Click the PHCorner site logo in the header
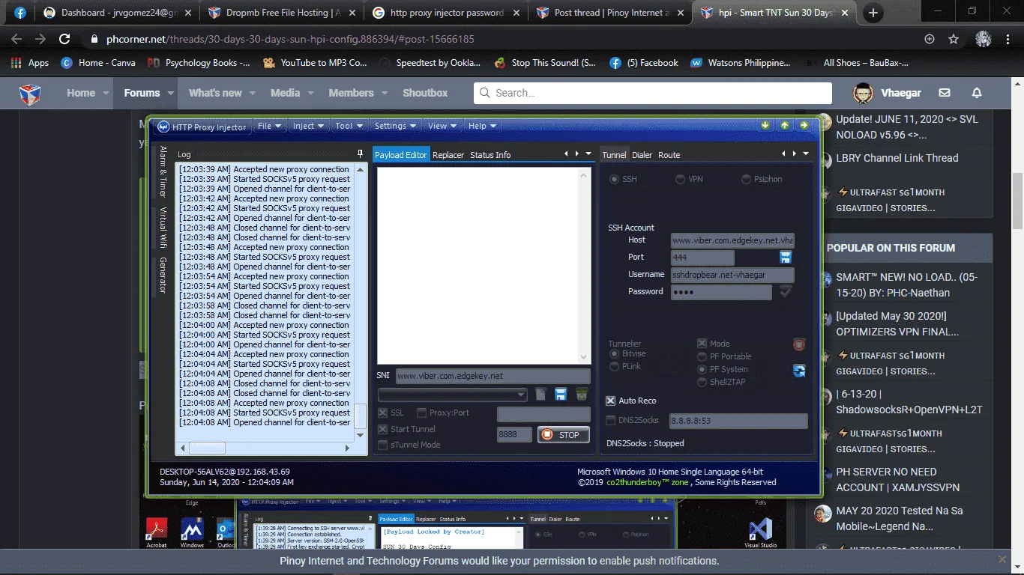This screenshot has height=575, width=1024. tap(30, 94)
